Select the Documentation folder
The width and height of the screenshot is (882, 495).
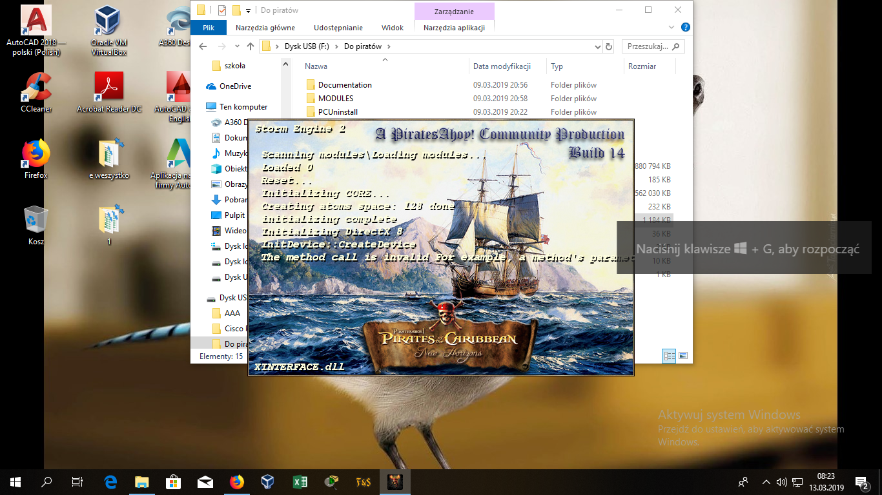(345, 85)
